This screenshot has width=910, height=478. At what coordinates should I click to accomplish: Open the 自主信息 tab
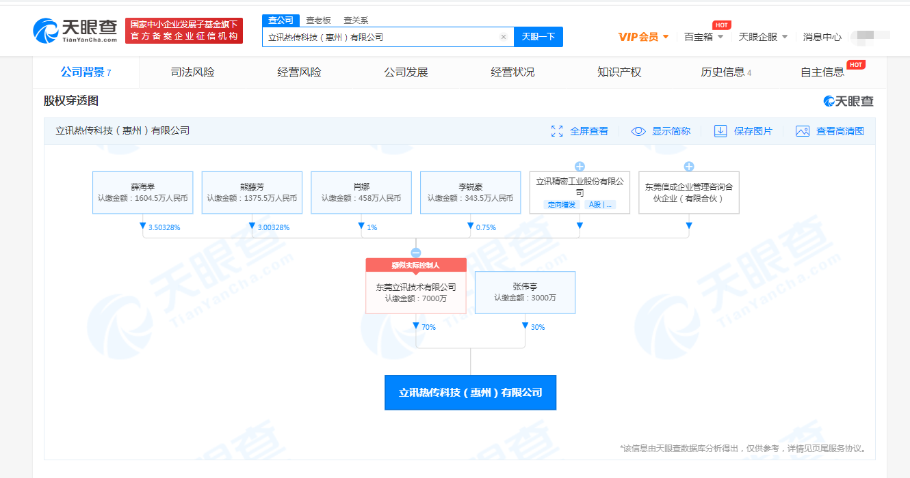(x=822, y=72)
